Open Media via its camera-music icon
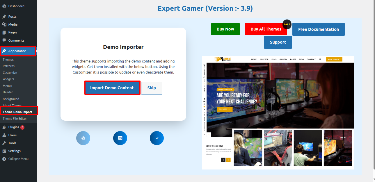Image resolution: width=375 pixels, height=182 pixels. (4, 24)
